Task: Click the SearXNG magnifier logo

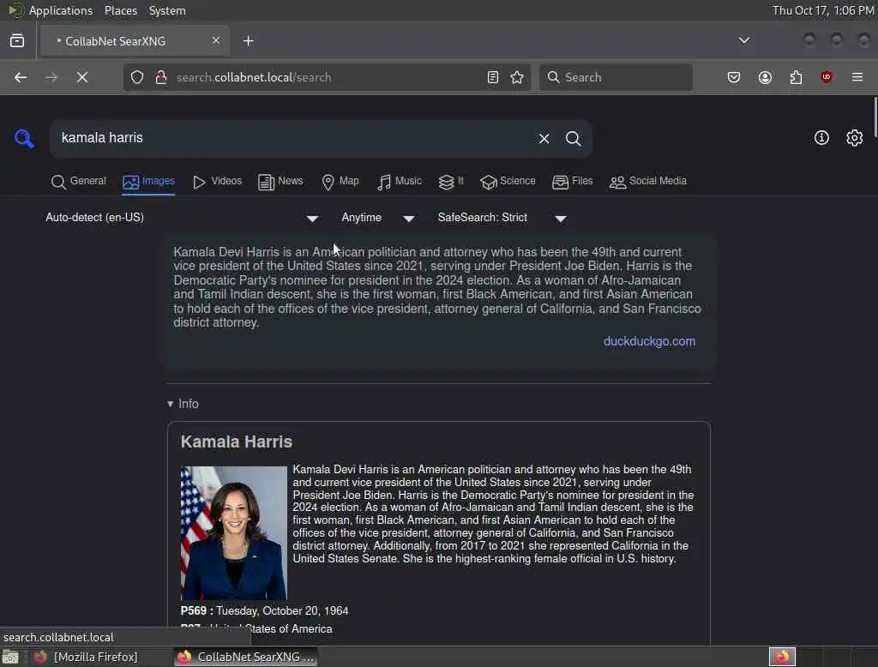Action: pyautogui.click(x=24, y=138)
